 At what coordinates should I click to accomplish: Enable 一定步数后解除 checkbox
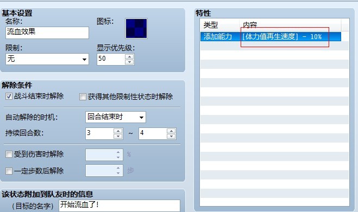[9, 171]
